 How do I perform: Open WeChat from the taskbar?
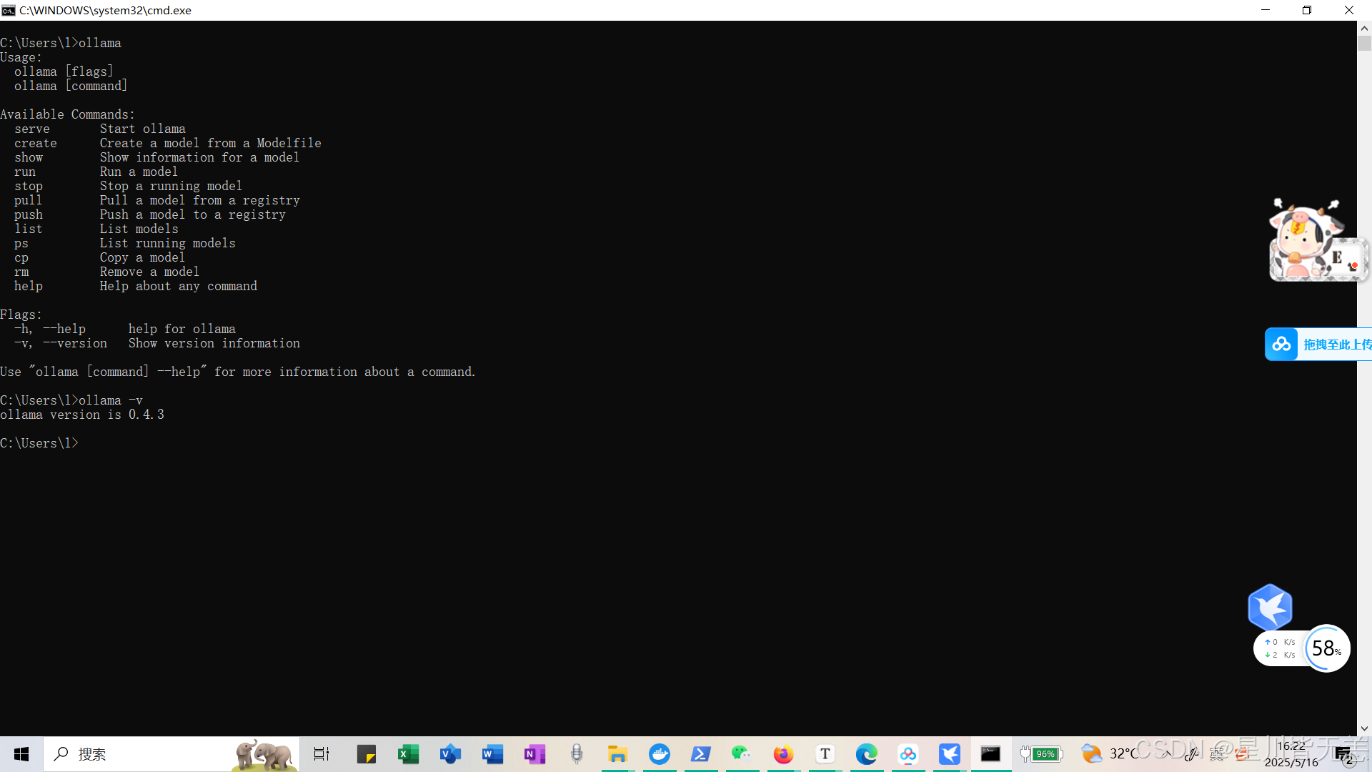coord(741,754)
